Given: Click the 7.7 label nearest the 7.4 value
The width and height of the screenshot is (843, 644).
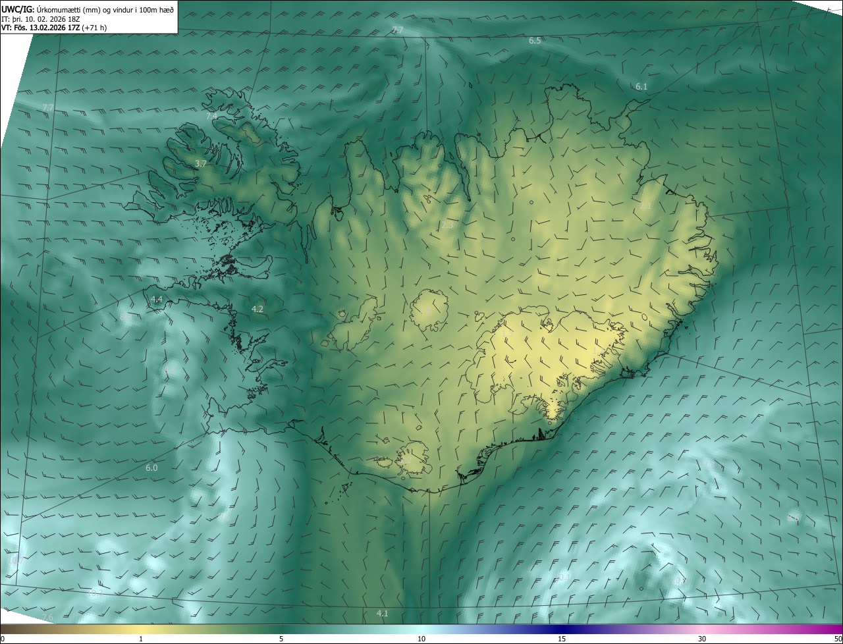Looking at the screenshot, I should 48,107.
